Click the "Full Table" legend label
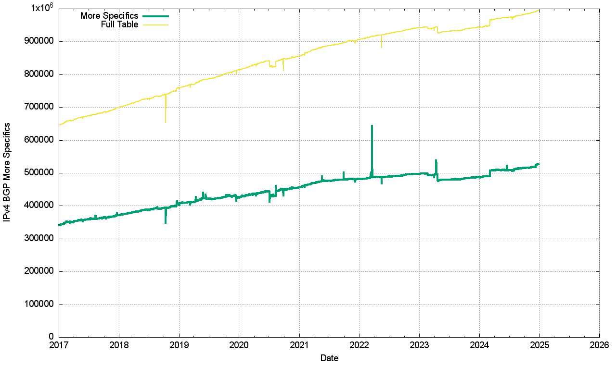 tap(120, 24)
